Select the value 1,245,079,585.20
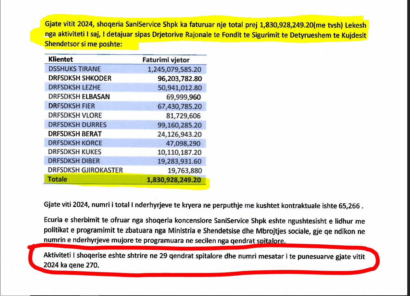The height and width of the screenshot is (296, 410). pyautogui.click(x=175, y=69)
